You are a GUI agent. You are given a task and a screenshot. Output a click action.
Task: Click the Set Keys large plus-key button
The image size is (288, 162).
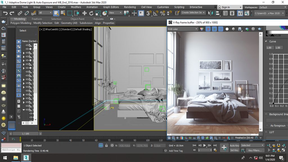[224, 147]
